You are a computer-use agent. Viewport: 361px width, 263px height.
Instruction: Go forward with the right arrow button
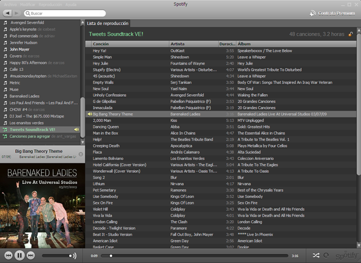click(x=16, y=13)
